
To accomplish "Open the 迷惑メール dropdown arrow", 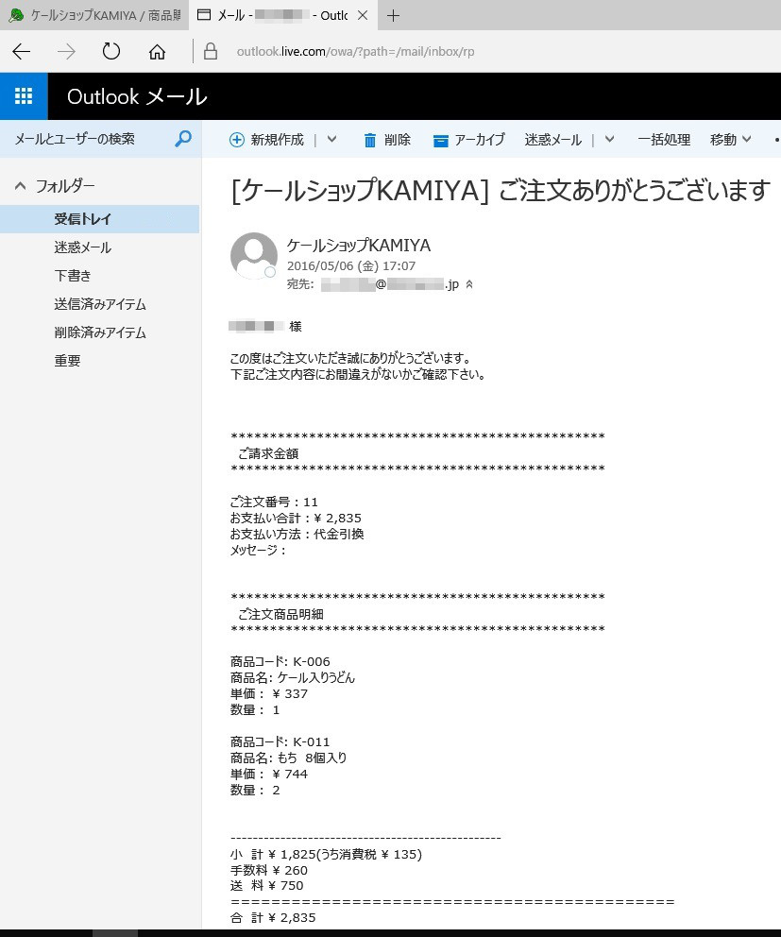I will click(609, 140).
